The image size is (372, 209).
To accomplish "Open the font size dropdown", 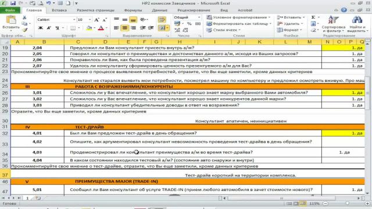I will coord(90,20).
